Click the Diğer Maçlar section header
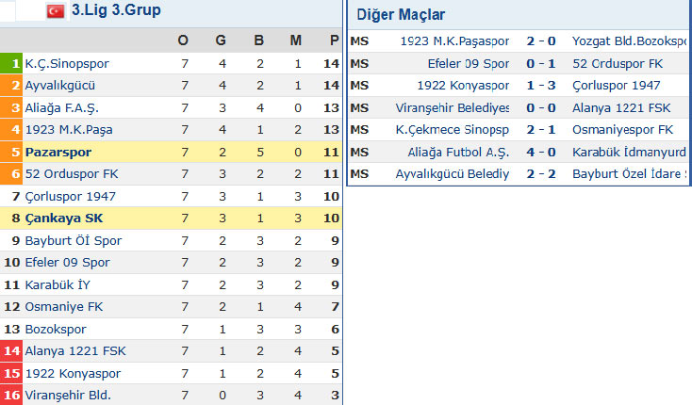 point(402,15)
